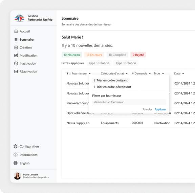This screenshot has height=193, width=195.
Task: Select Trier en ordre décroissant option
Action: pyautogui.click(x=112, y=87)
